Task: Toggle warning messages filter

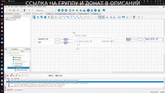Action: pos(16,76)
